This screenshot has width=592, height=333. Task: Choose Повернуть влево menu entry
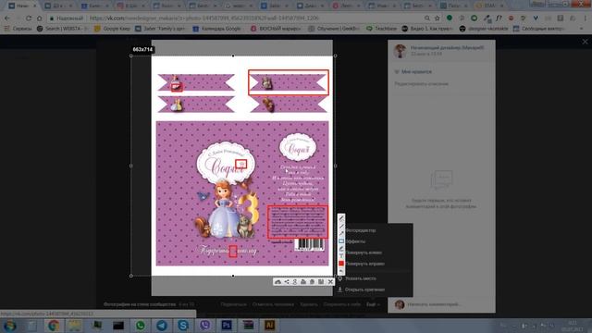[x=364, y=253]
